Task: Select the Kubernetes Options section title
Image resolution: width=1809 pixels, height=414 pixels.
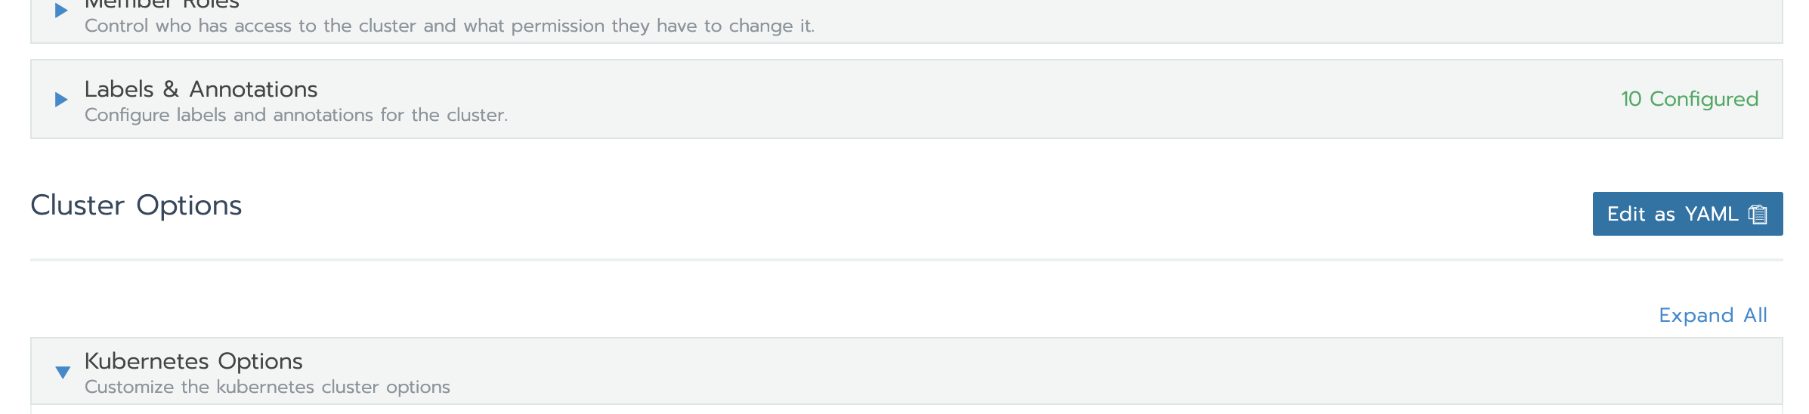Action: click(x=193, y=361)
